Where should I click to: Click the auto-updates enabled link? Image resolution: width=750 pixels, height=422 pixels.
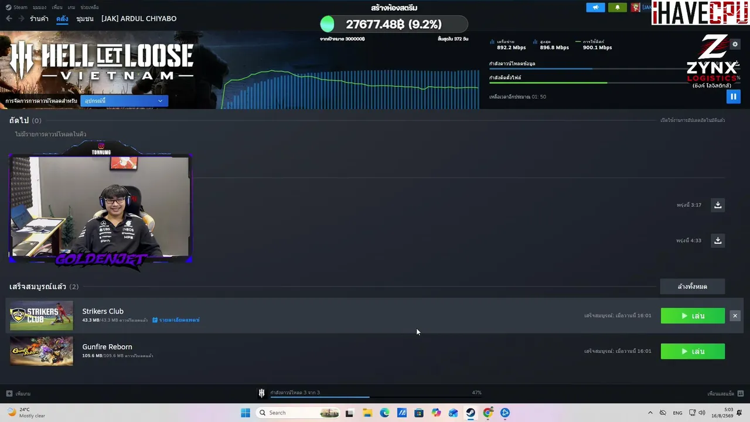(x=693, y=120)
